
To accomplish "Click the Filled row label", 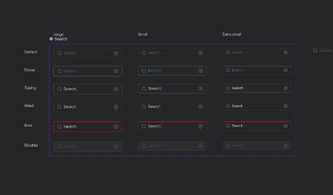I will (29, 106).
